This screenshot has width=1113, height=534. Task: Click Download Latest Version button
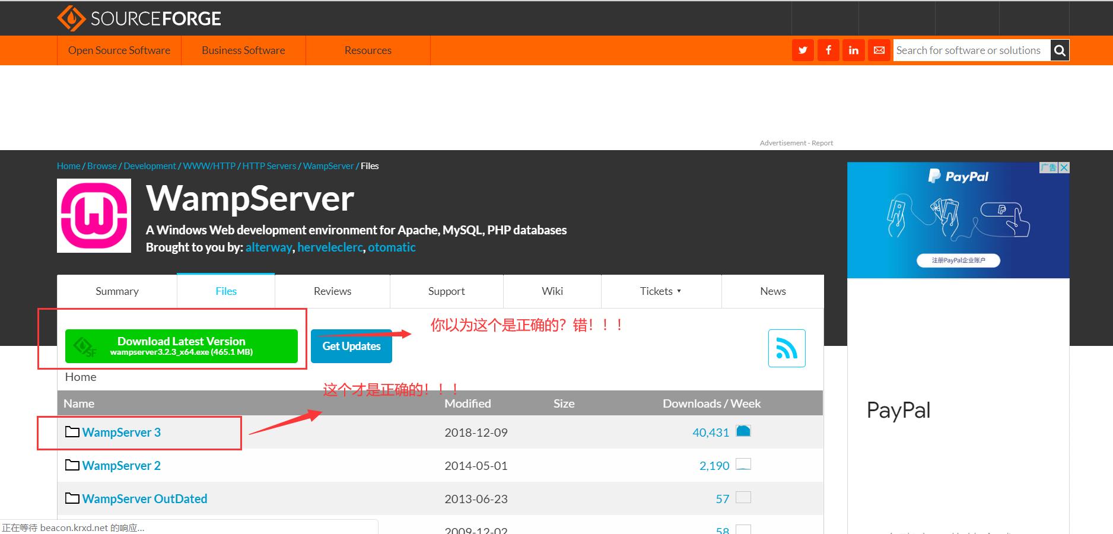[x=182, y=346]
